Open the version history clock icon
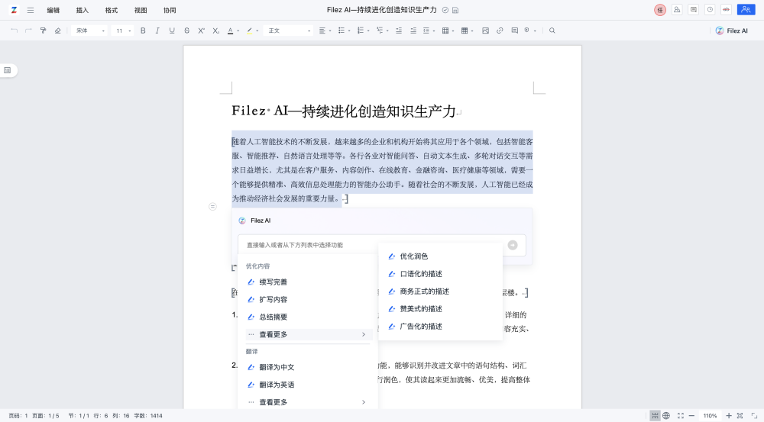Screen dimensions: 764x422 (x=710, y=10)
